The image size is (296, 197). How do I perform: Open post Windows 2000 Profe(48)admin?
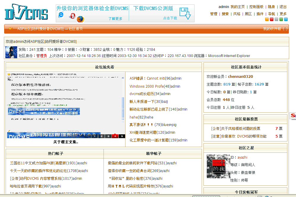click(x=155, y=86)
